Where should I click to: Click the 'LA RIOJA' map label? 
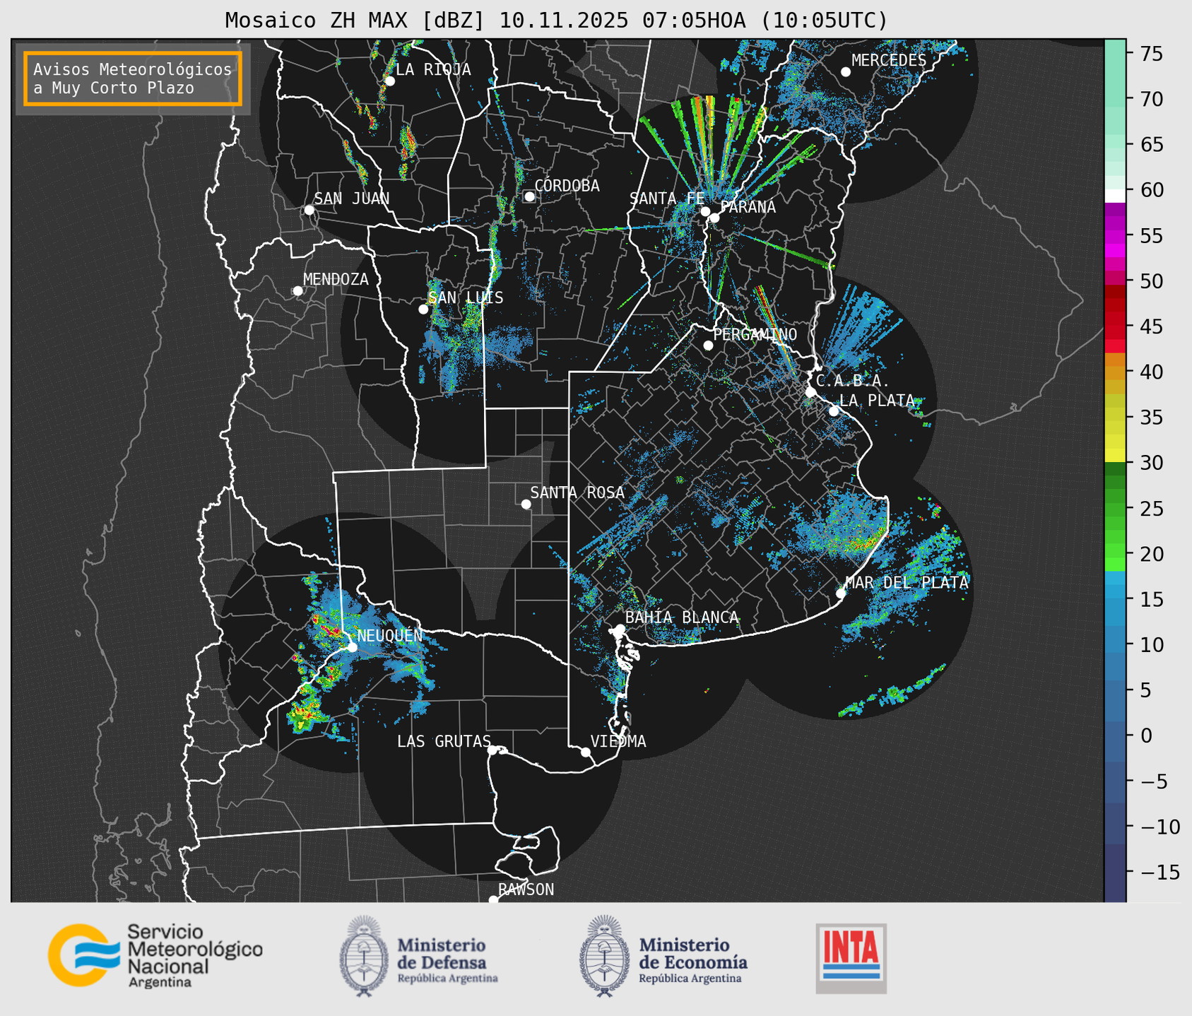[x=433, y=69]
